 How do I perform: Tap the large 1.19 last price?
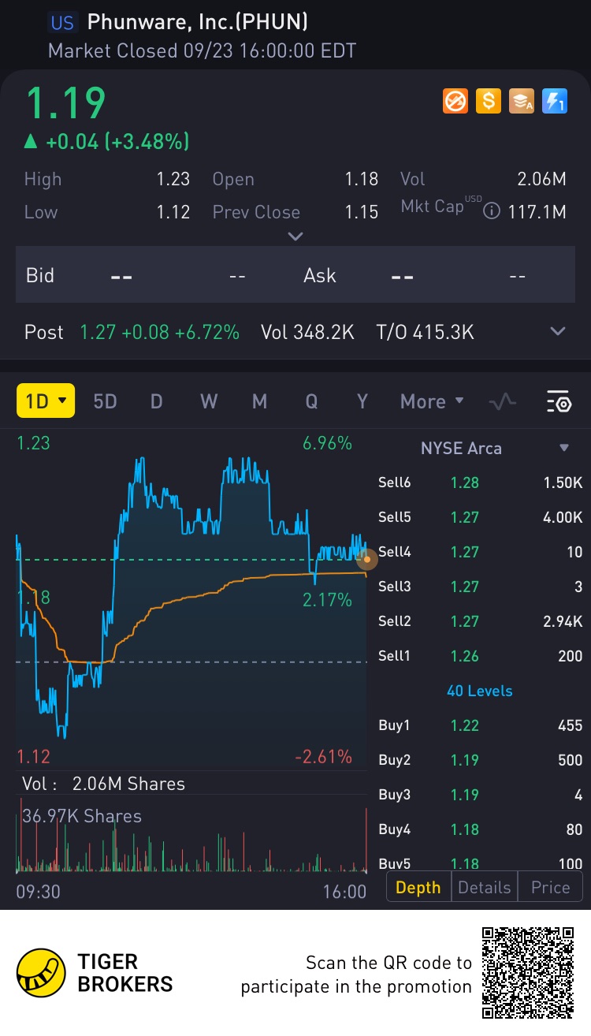coord(66,102)
